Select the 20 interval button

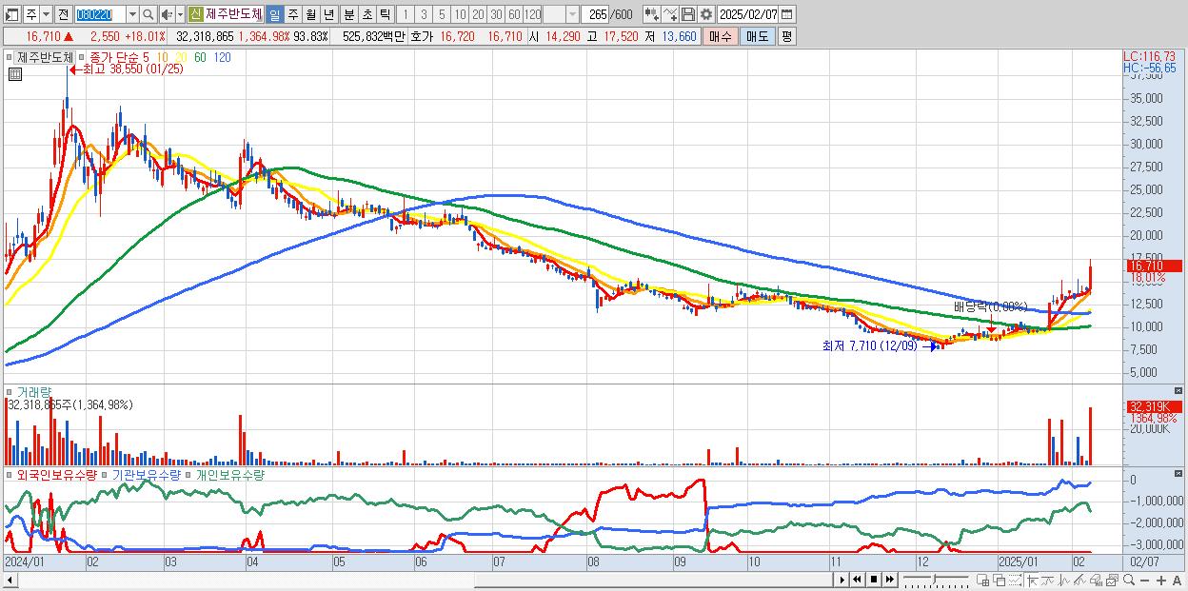478,14
